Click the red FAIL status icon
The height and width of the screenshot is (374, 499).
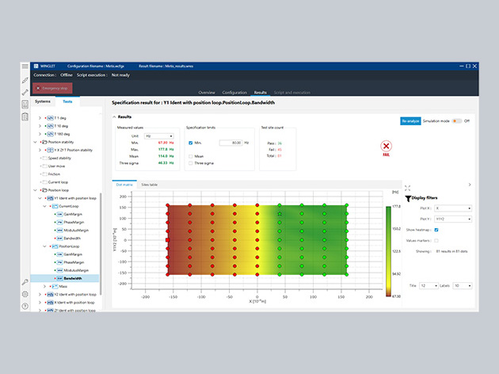click(x=386, y=147)
